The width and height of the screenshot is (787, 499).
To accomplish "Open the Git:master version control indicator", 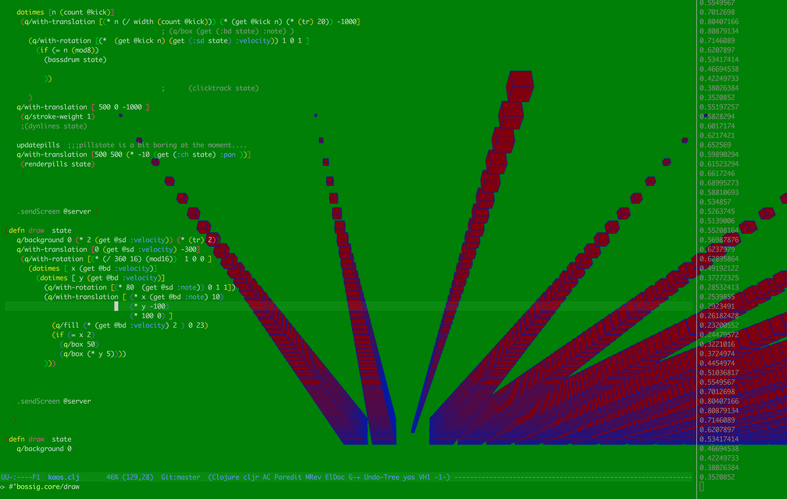I will (180, 477).
